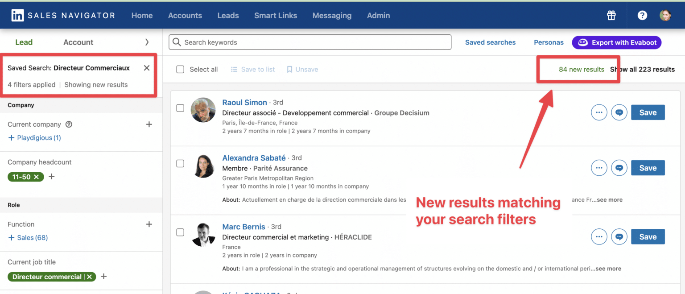
Task: Click the LinkedIn Sales Navigator logo
Action: pyautogui.click(x=62, y=15)
